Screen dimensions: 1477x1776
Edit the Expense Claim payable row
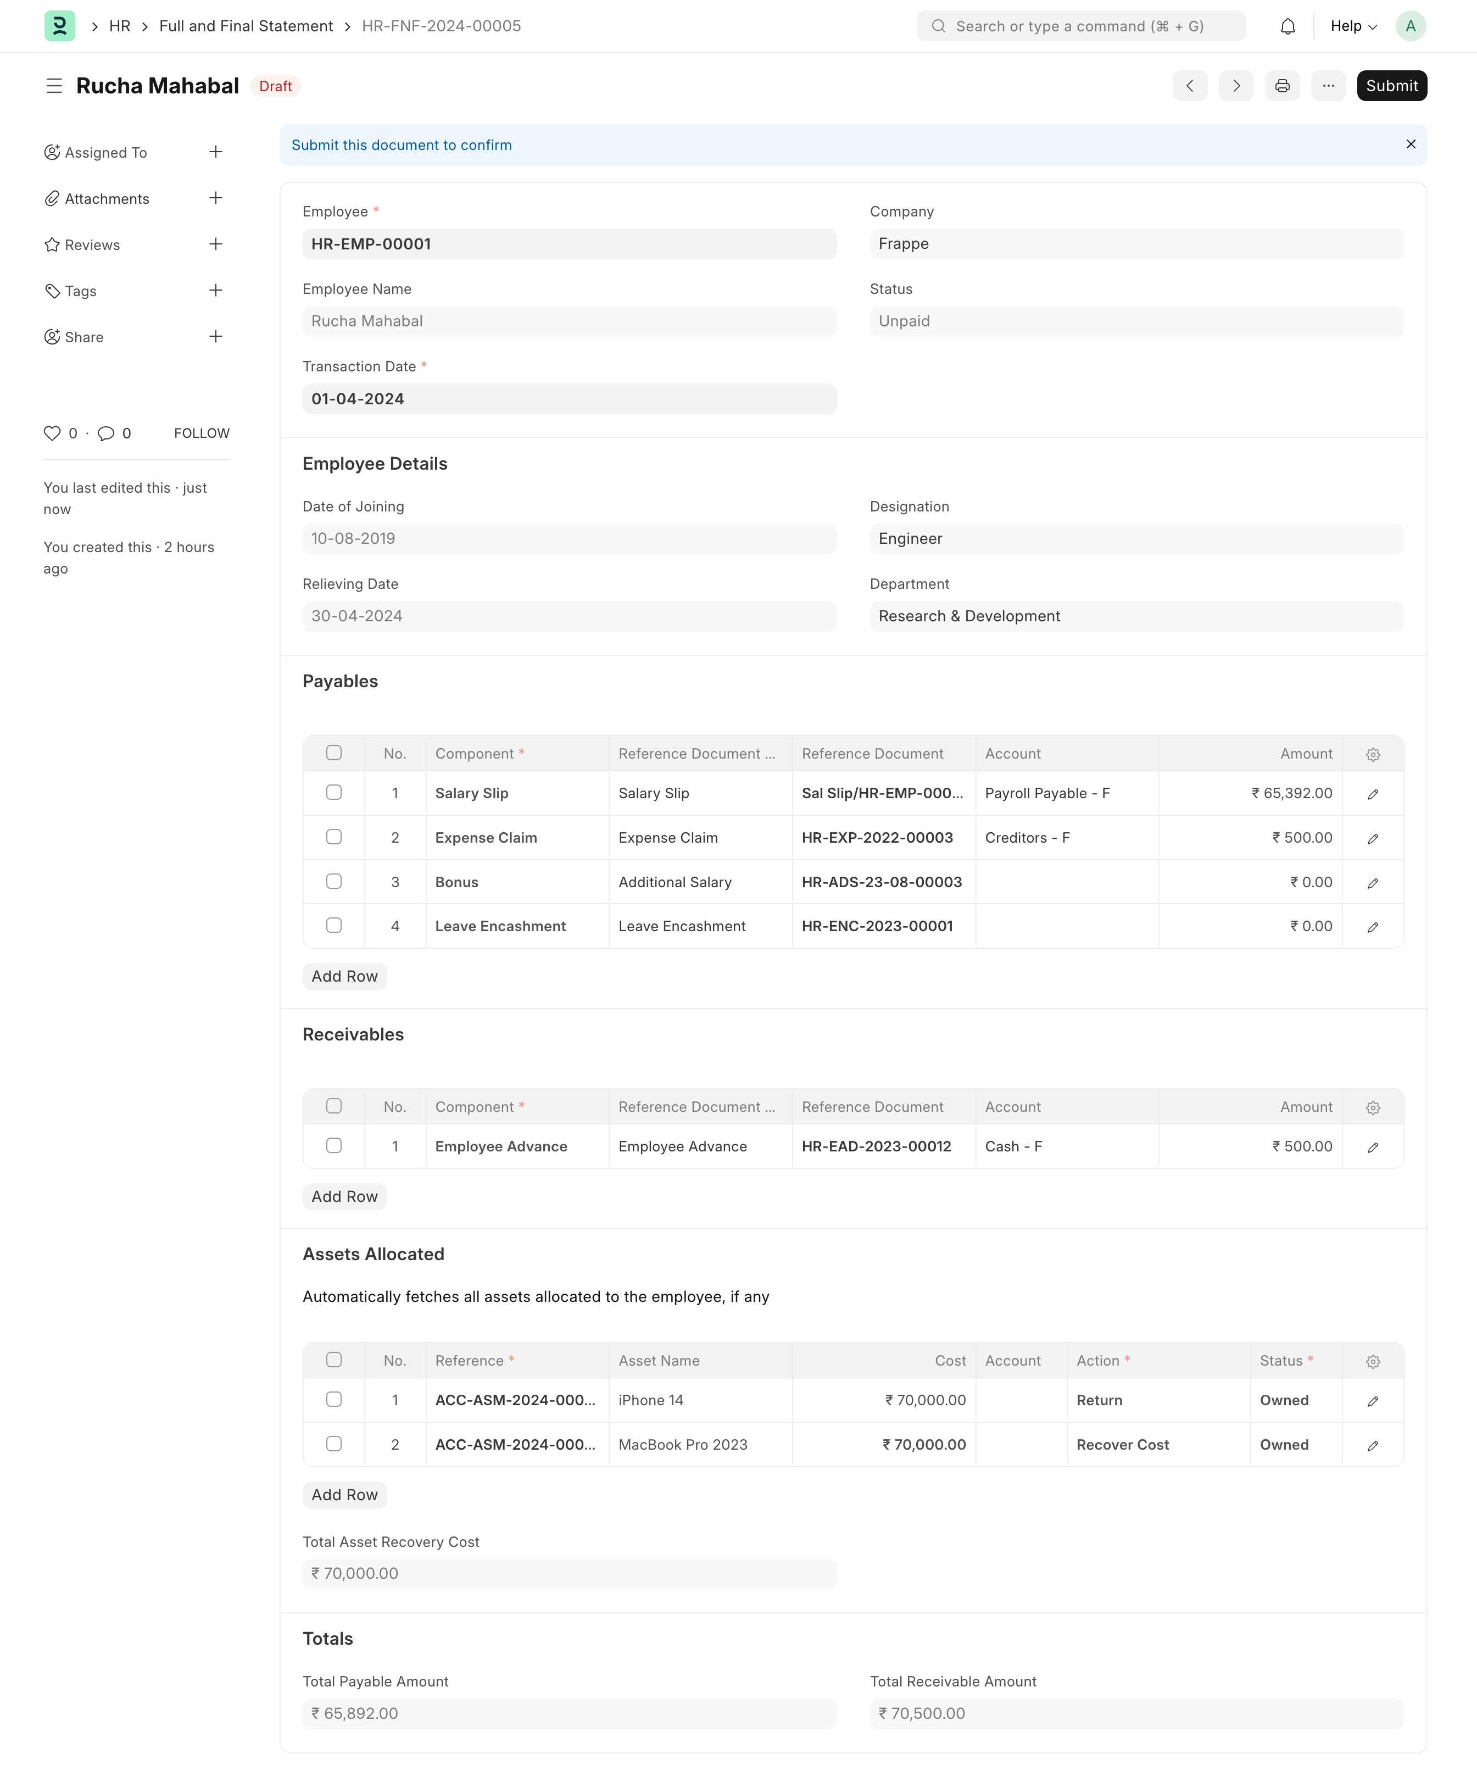[x=1372, y=838]
